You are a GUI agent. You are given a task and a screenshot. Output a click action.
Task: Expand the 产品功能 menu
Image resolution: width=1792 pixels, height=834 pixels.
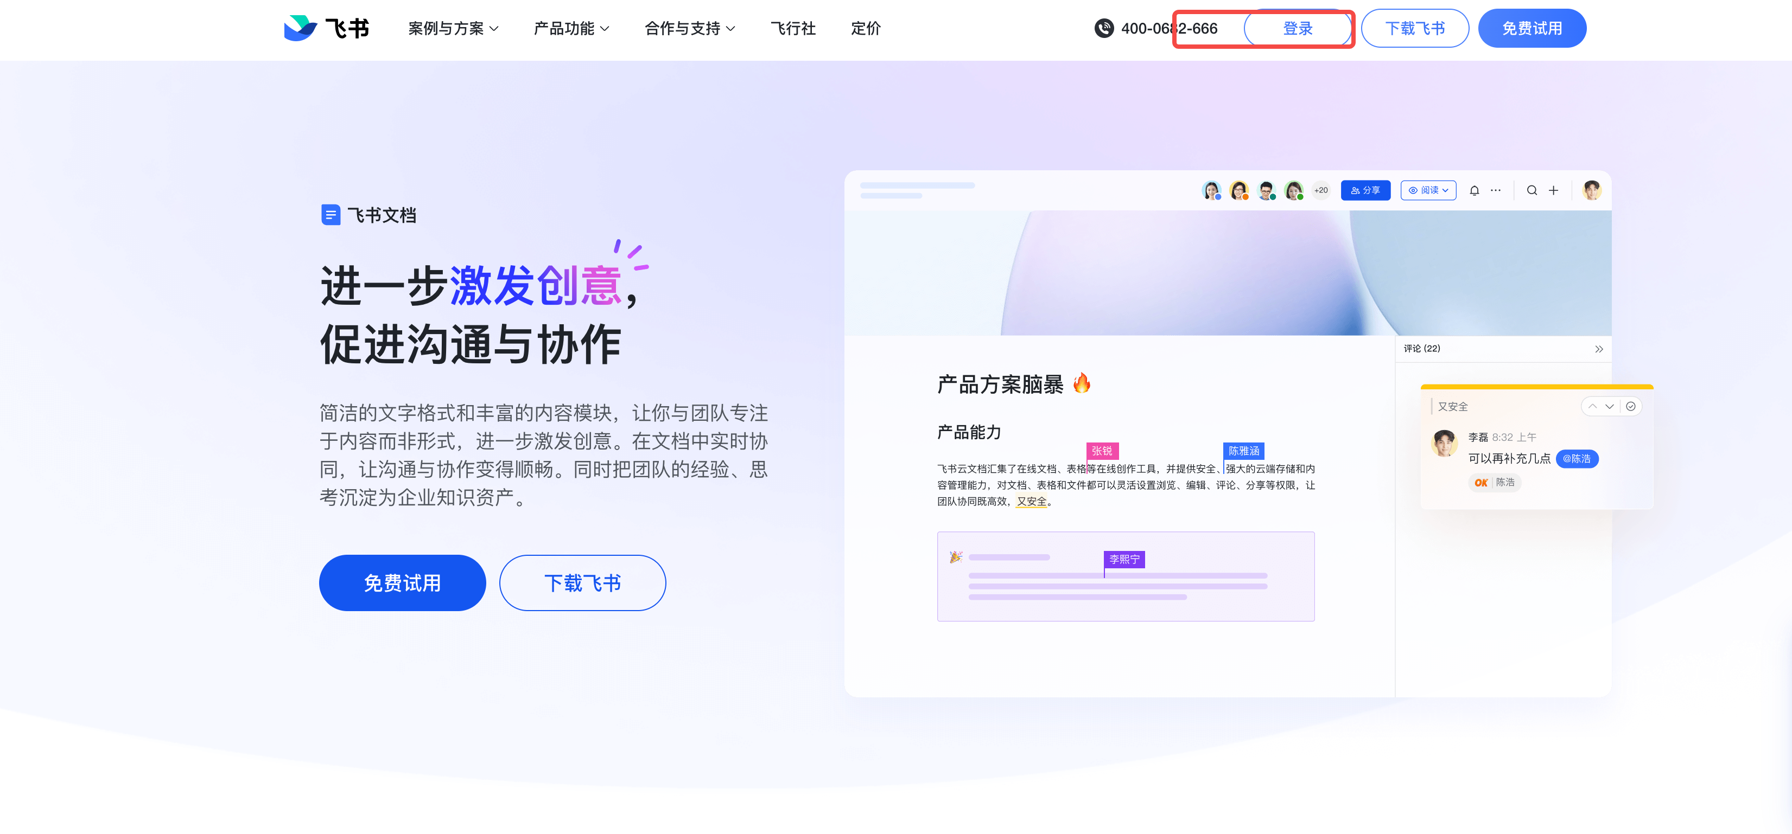click(571, 29)
